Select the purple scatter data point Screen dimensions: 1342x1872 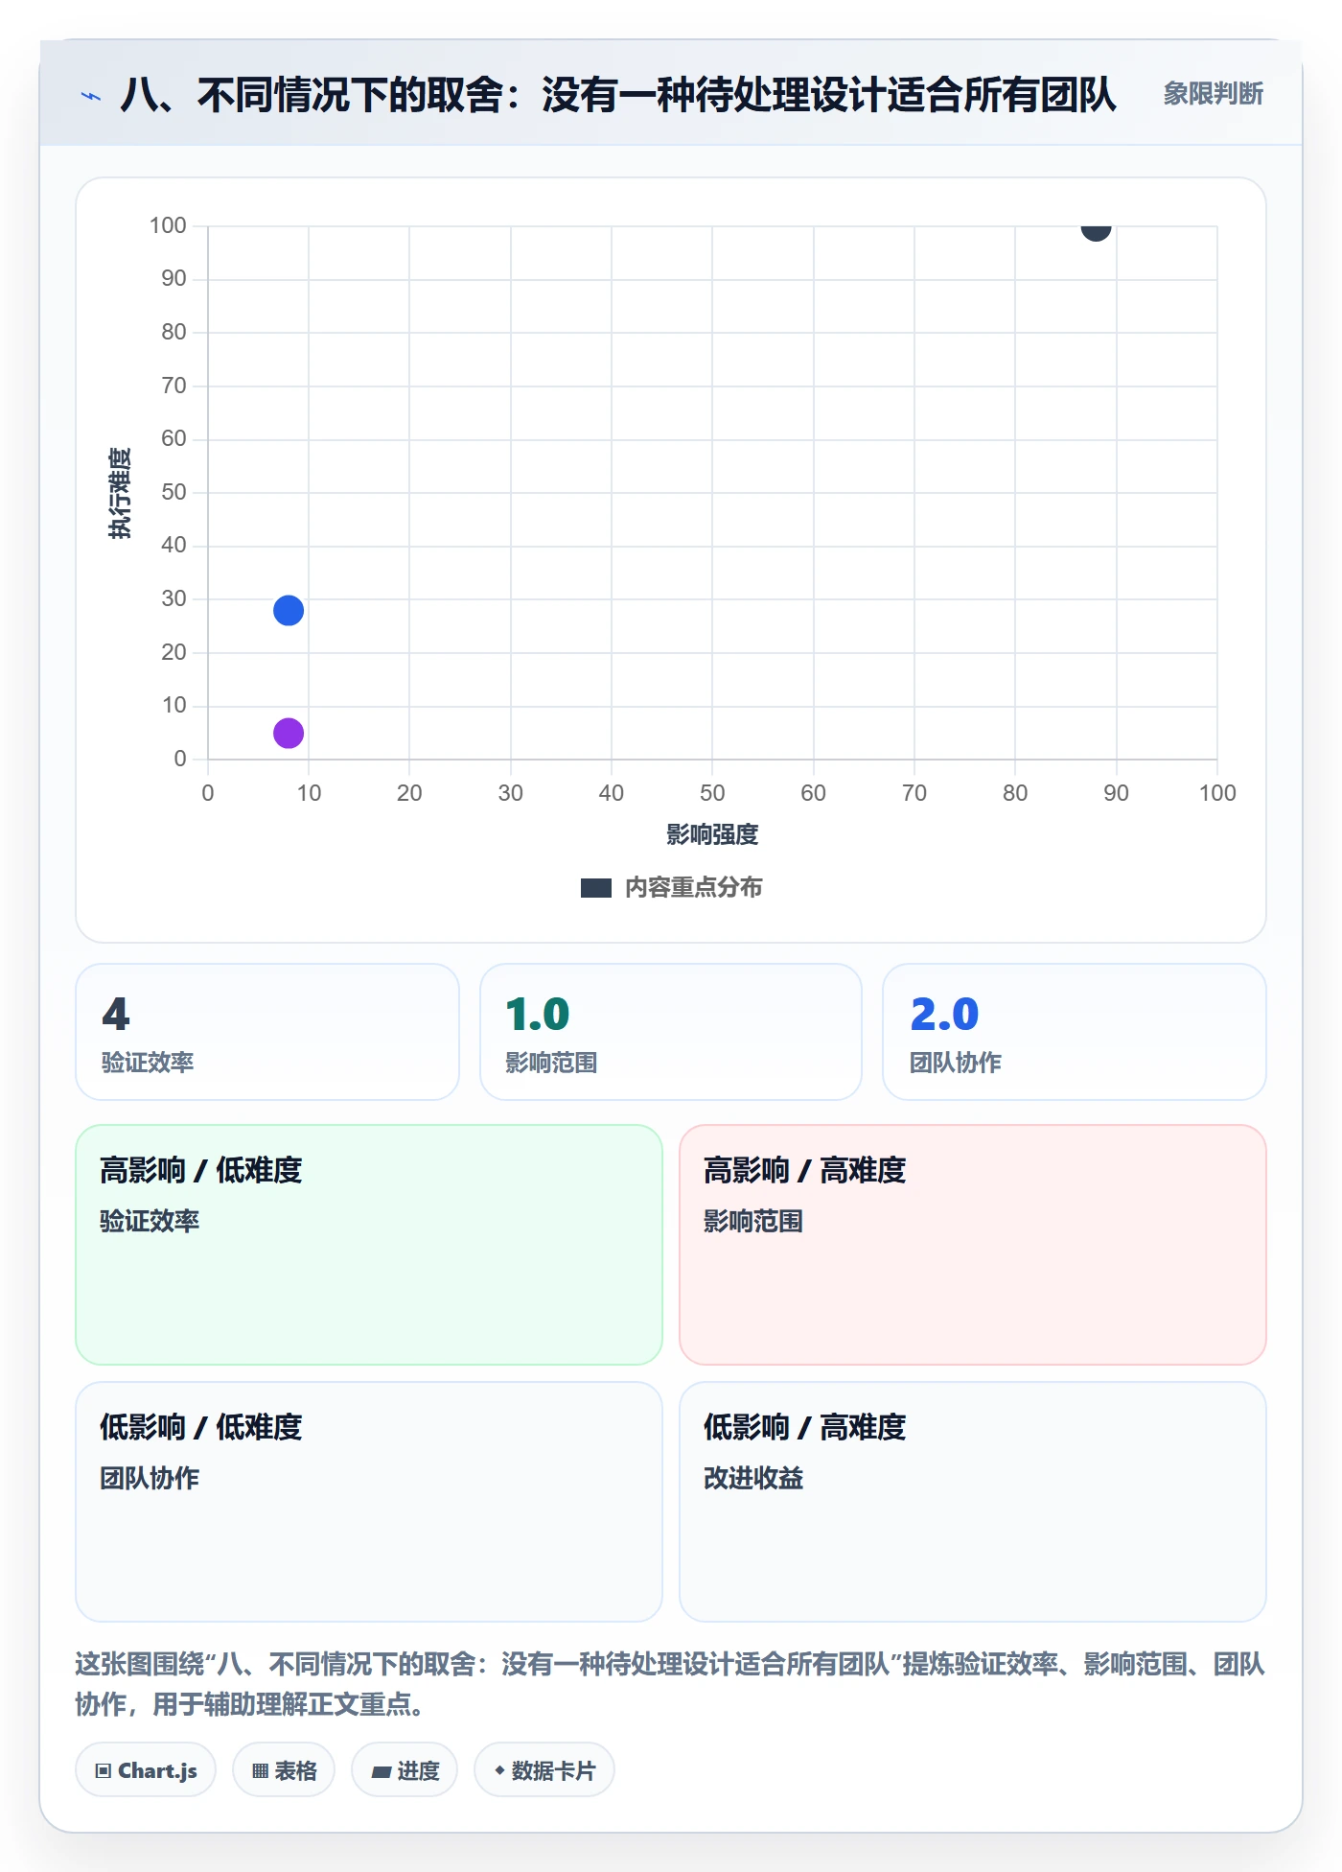(x=289, y=733)
